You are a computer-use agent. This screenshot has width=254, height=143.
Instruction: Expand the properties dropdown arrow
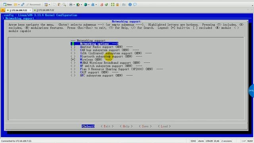[49, 5]
